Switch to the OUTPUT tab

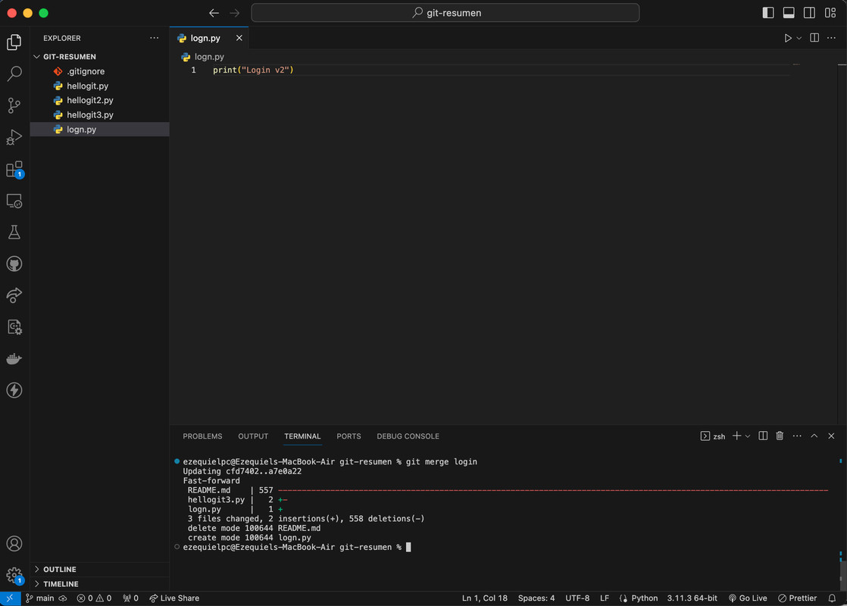pos(253,436)
